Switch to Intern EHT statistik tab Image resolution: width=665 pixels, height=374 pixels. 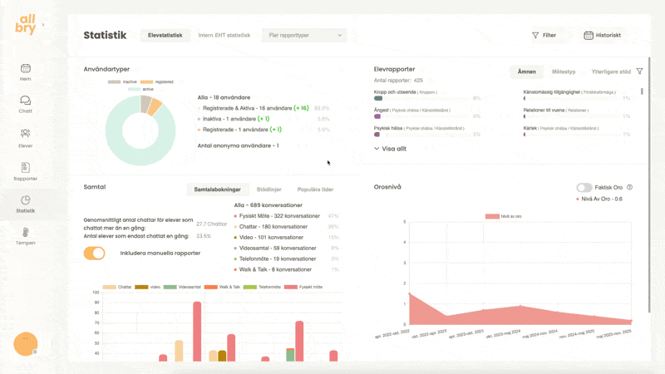[224, 36]
